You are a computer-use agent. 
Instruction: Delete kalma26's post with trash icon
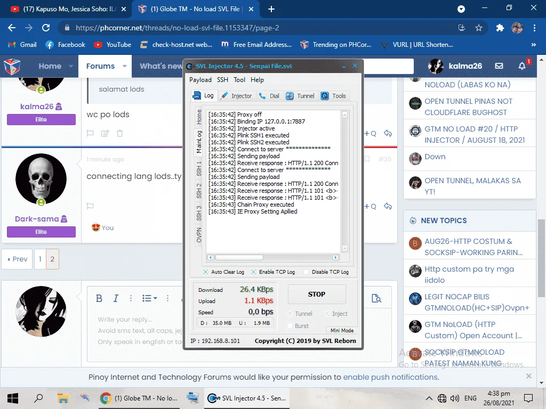coord(119,133)
